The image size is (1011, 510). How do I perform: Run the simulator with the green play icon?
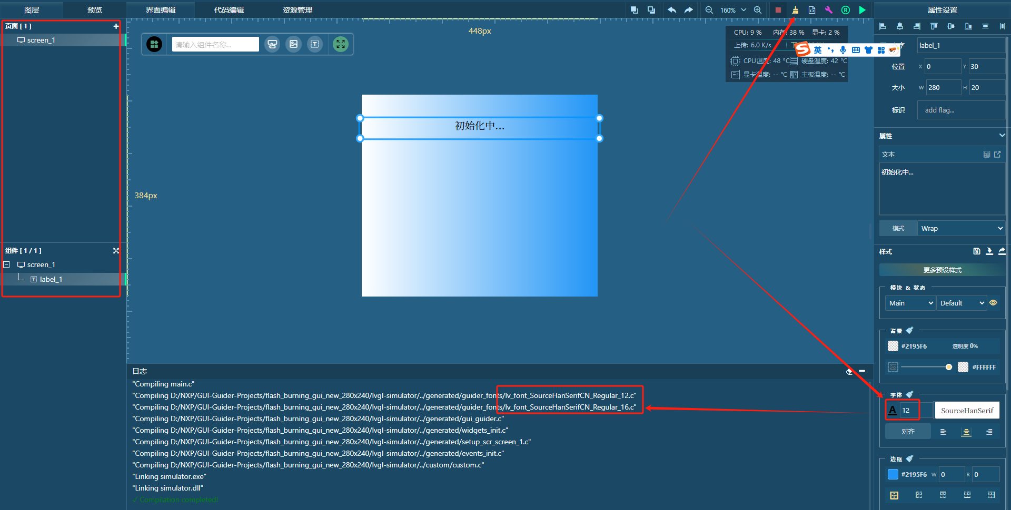click(862, 10)
